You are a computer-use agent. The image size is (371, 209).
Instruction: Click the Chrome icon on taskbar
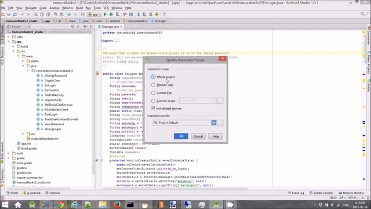pos(60,204)
